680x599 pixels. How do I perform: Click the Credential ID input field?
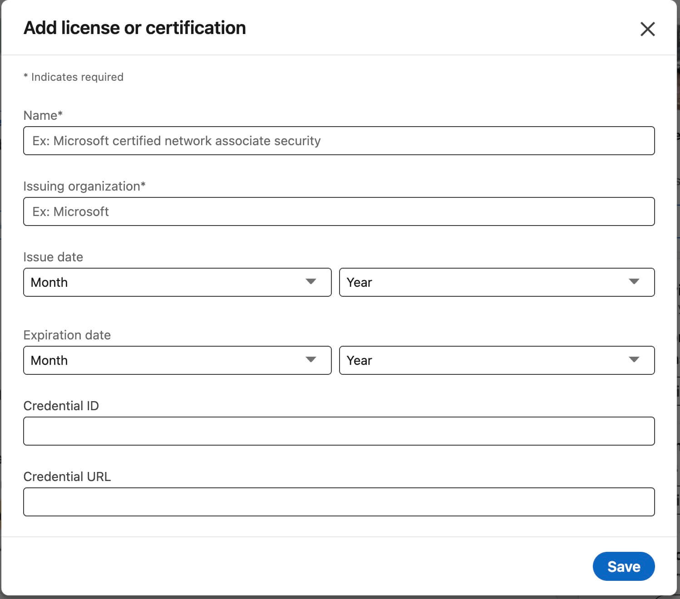[339, 431]
